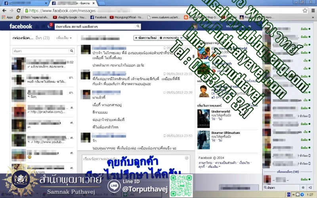Select the กล่องข้อค... inbox heading
317x198 pixels.
point(23,38)
